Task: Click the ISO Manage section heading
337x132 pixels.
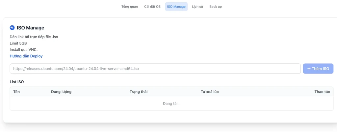Action: point(31,28)
